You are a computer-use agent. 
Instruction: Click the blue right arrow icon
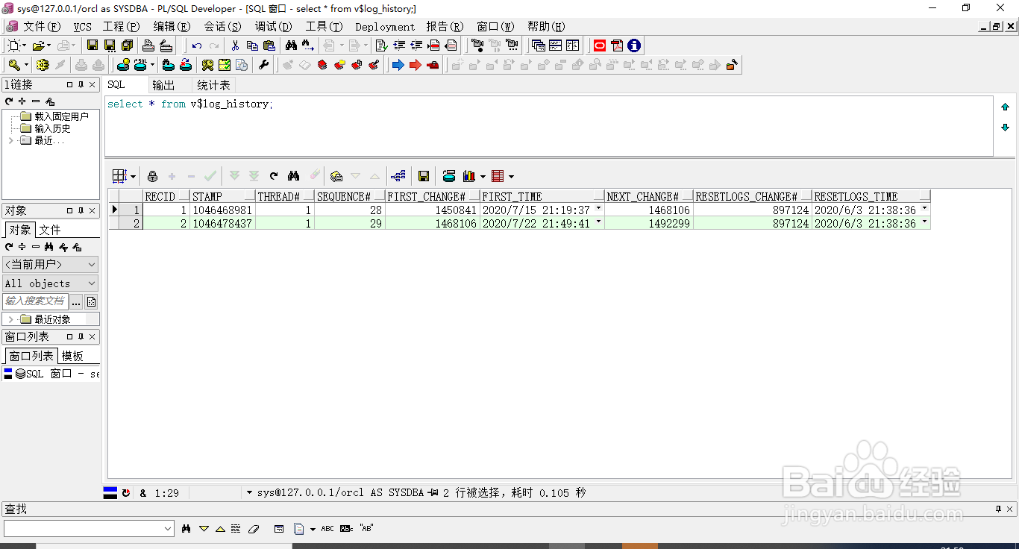(x=398, y=65)
